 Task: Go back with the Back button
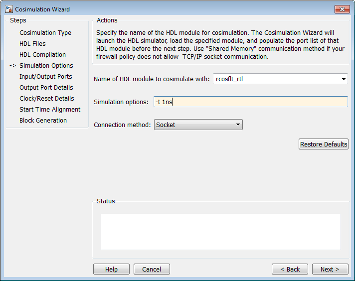pos(290,269)
